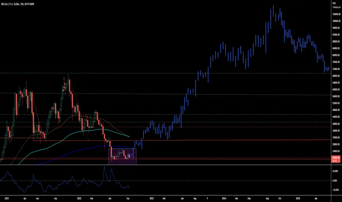The image size is (342, 202).
Task: Click the 2021 label on time axis
Action: point(7,198)
